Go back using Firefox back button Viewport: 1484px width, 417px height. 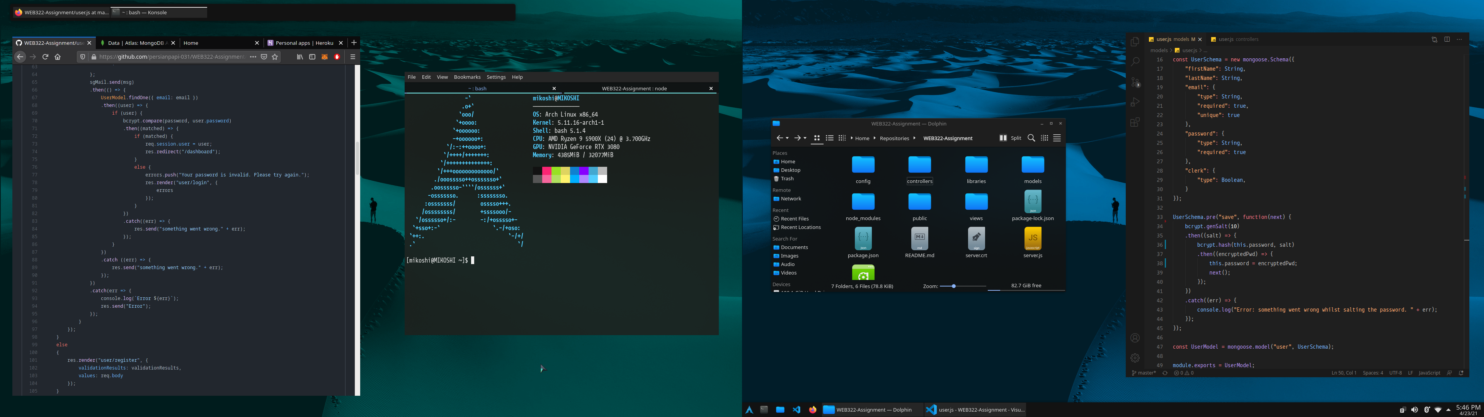pos(20,56)
